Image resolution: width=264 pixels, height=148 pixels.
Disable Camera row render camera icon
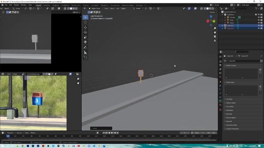(262, 17)
